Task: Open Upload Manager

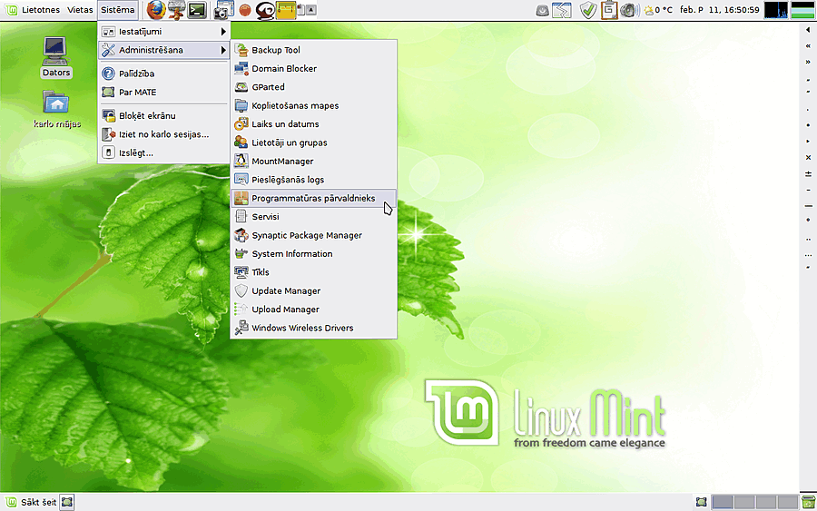Action: tap(314, 310)
